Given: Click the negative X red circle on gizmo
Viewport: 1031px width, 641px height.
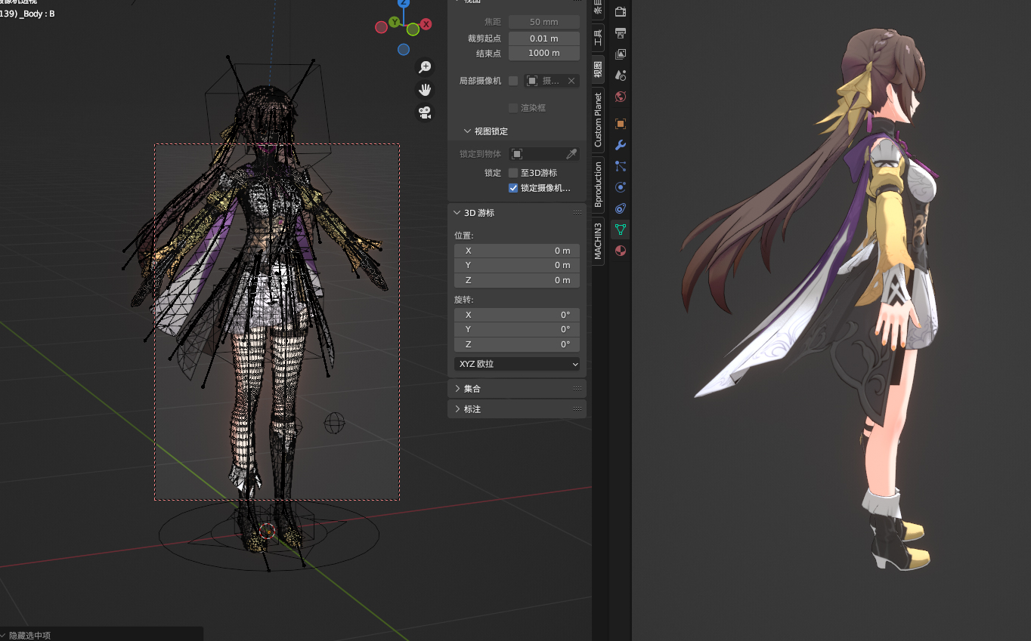Looking at the screenshot, I should pos(382,26).
